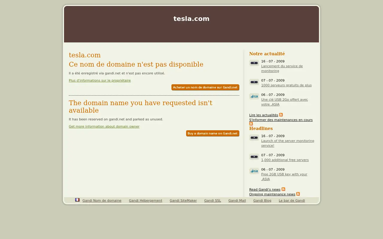Open RSS feed icon below S'informer des maintenances
The width and height of the screenshot is (383, 239).
[251, 124]
